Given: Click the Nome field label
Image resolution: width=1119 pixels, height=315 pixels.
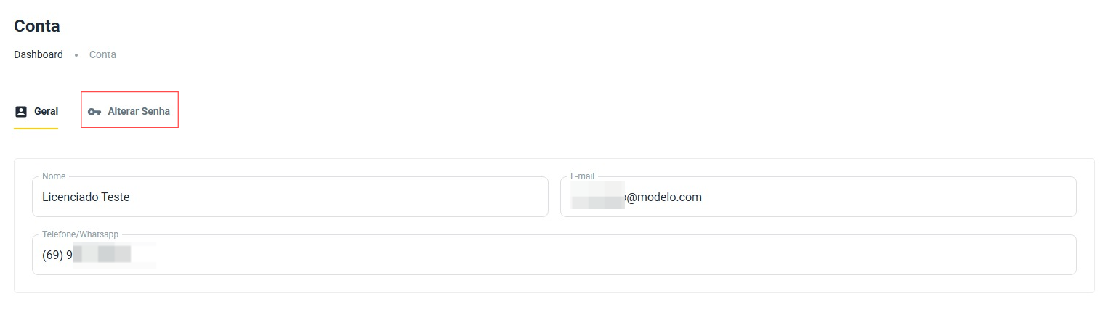Looking at the screenshot, I should click(54, 176).
